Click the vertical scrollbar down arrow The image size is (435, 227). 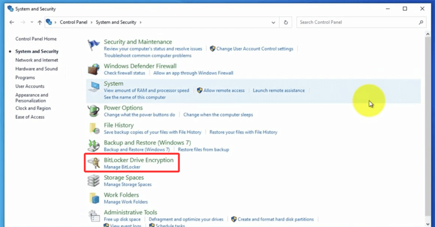[x=428, y=224]
